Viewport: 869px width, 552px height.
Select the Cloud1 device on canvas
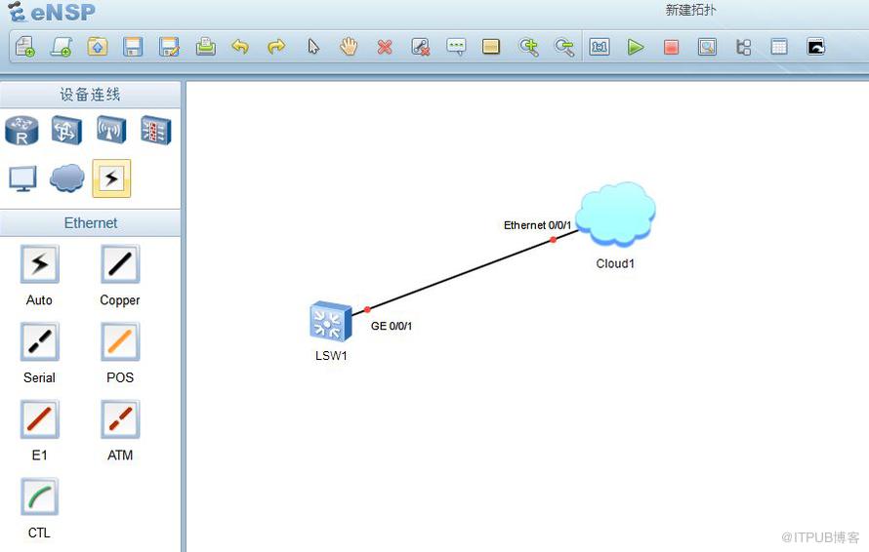(616, 215)
